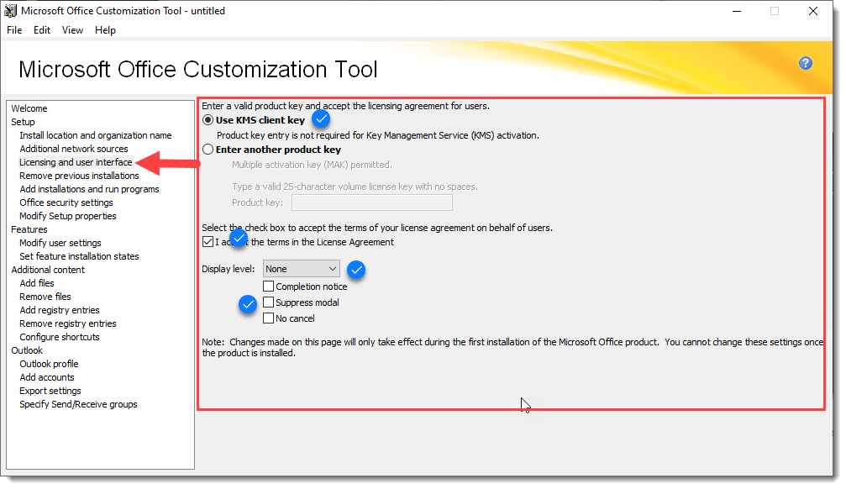This screenshot has width=846, height=489.
Task: Check the Suppress modal option
Action: (268, 302)
